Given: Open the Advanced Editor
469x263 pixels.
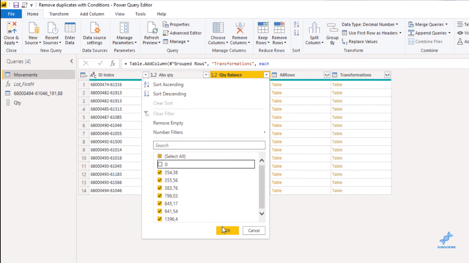Looking at the screenshot, I should 182,33.
